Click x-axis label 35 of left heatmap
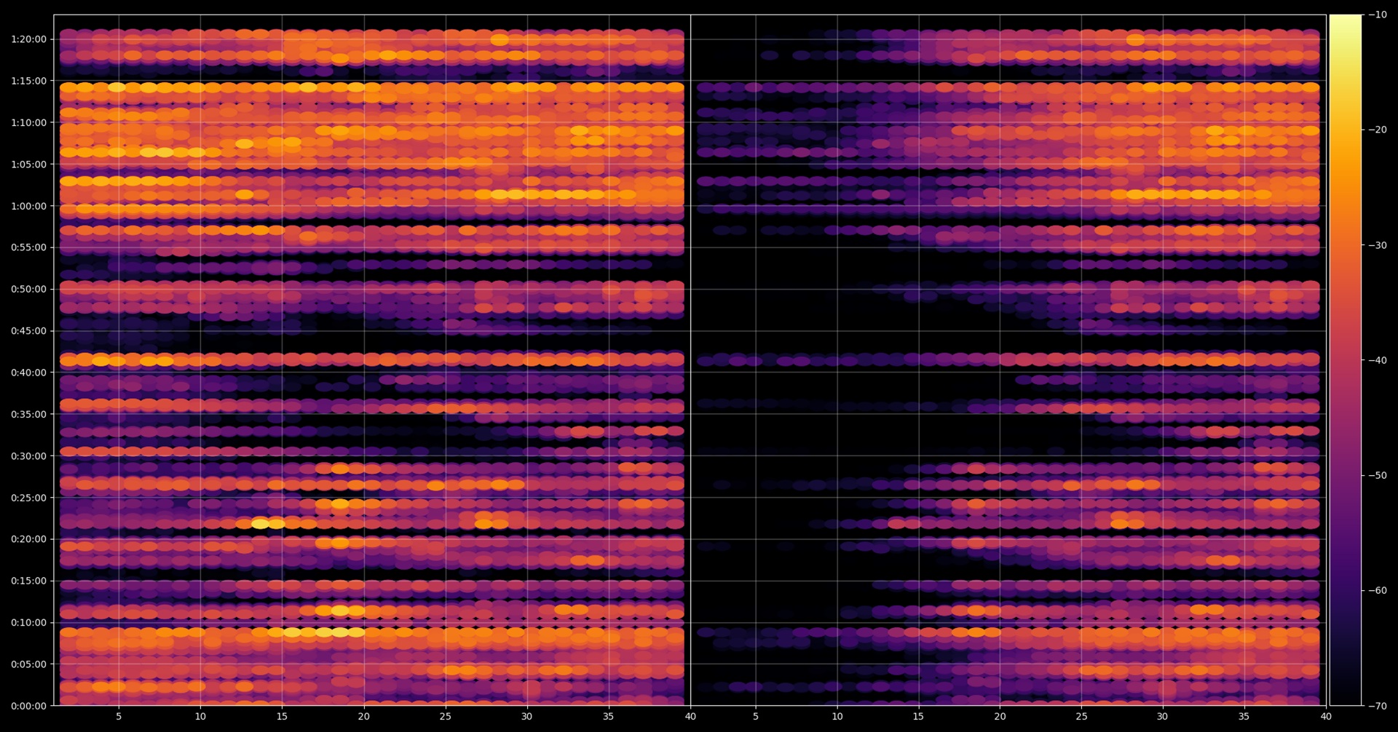This screenshot has height=732, width=1398. pyautogui.click(x=609, y=717)
